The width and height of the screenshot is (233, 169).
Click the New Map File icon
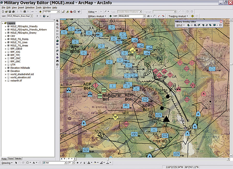3,12
